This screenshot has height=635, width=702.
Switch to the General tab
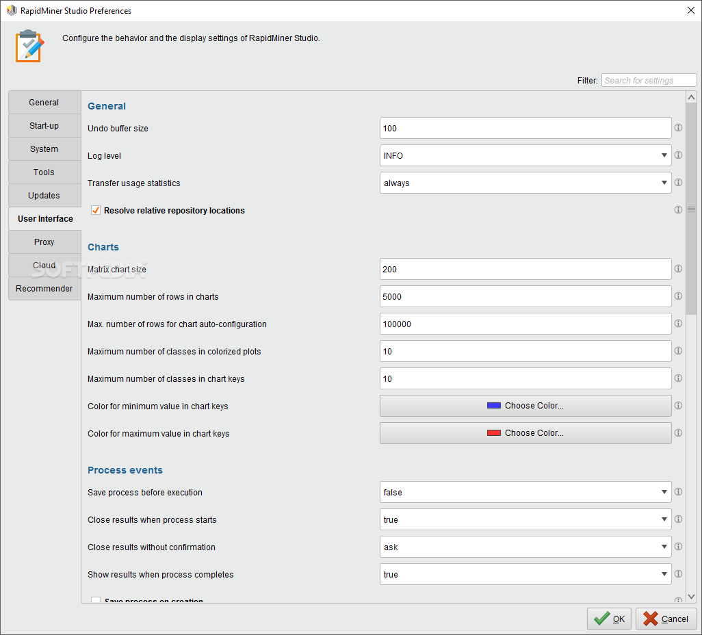(x=44, y=102)
